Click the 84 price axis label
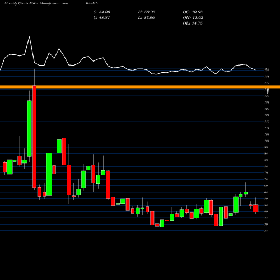The image size is (280, 280). coord(267,166)
